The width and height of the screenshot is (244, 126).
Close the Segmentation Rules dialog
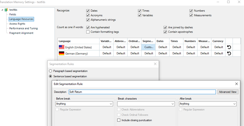(155, 64)
